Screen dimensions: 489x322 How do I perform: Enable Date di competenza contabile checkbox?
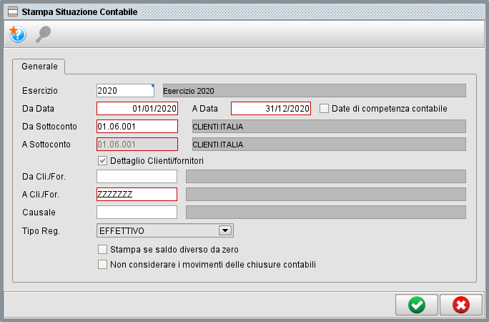pyautogui.click(x=324, y=109)
